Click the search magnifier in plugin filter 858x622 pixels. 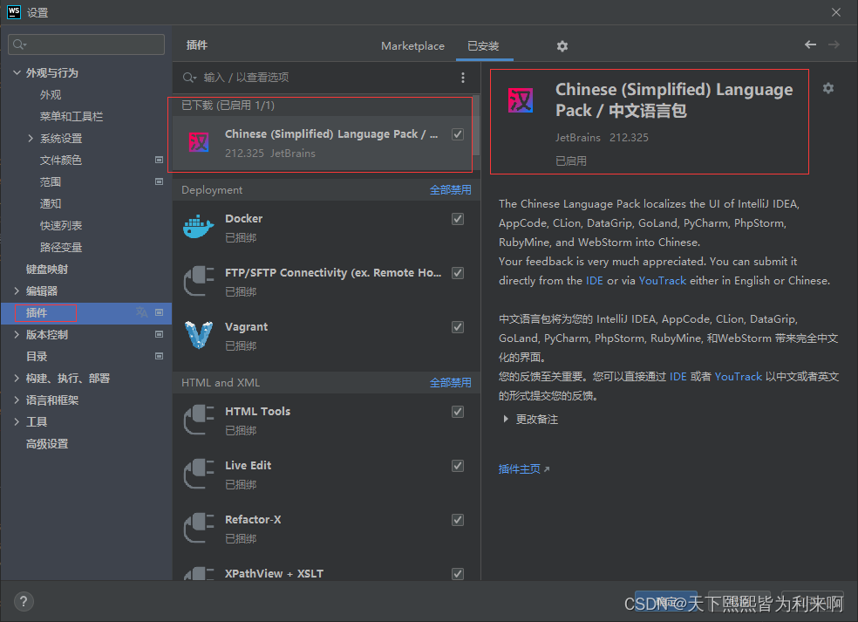(x=189, y=78)
